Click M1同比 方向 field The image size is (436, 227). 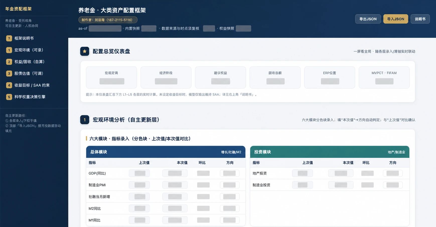coord(230,220)
